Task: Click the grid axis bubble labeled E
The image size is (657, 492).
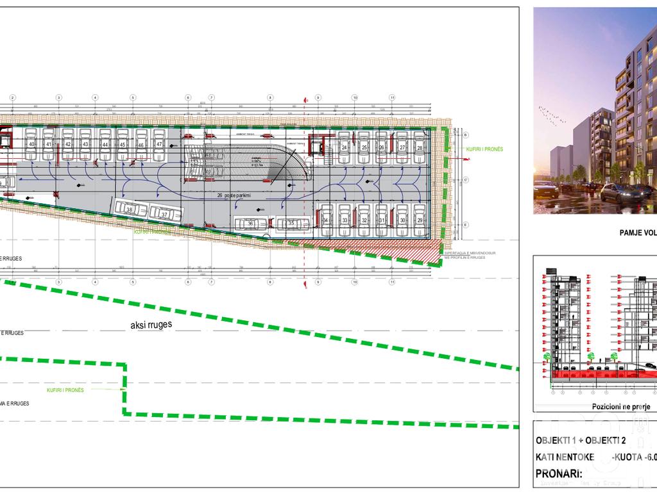Action: coord(465,225)
